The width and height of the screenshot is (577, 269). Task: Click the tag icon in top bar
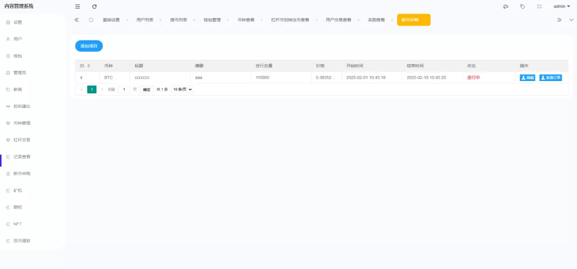522,7
